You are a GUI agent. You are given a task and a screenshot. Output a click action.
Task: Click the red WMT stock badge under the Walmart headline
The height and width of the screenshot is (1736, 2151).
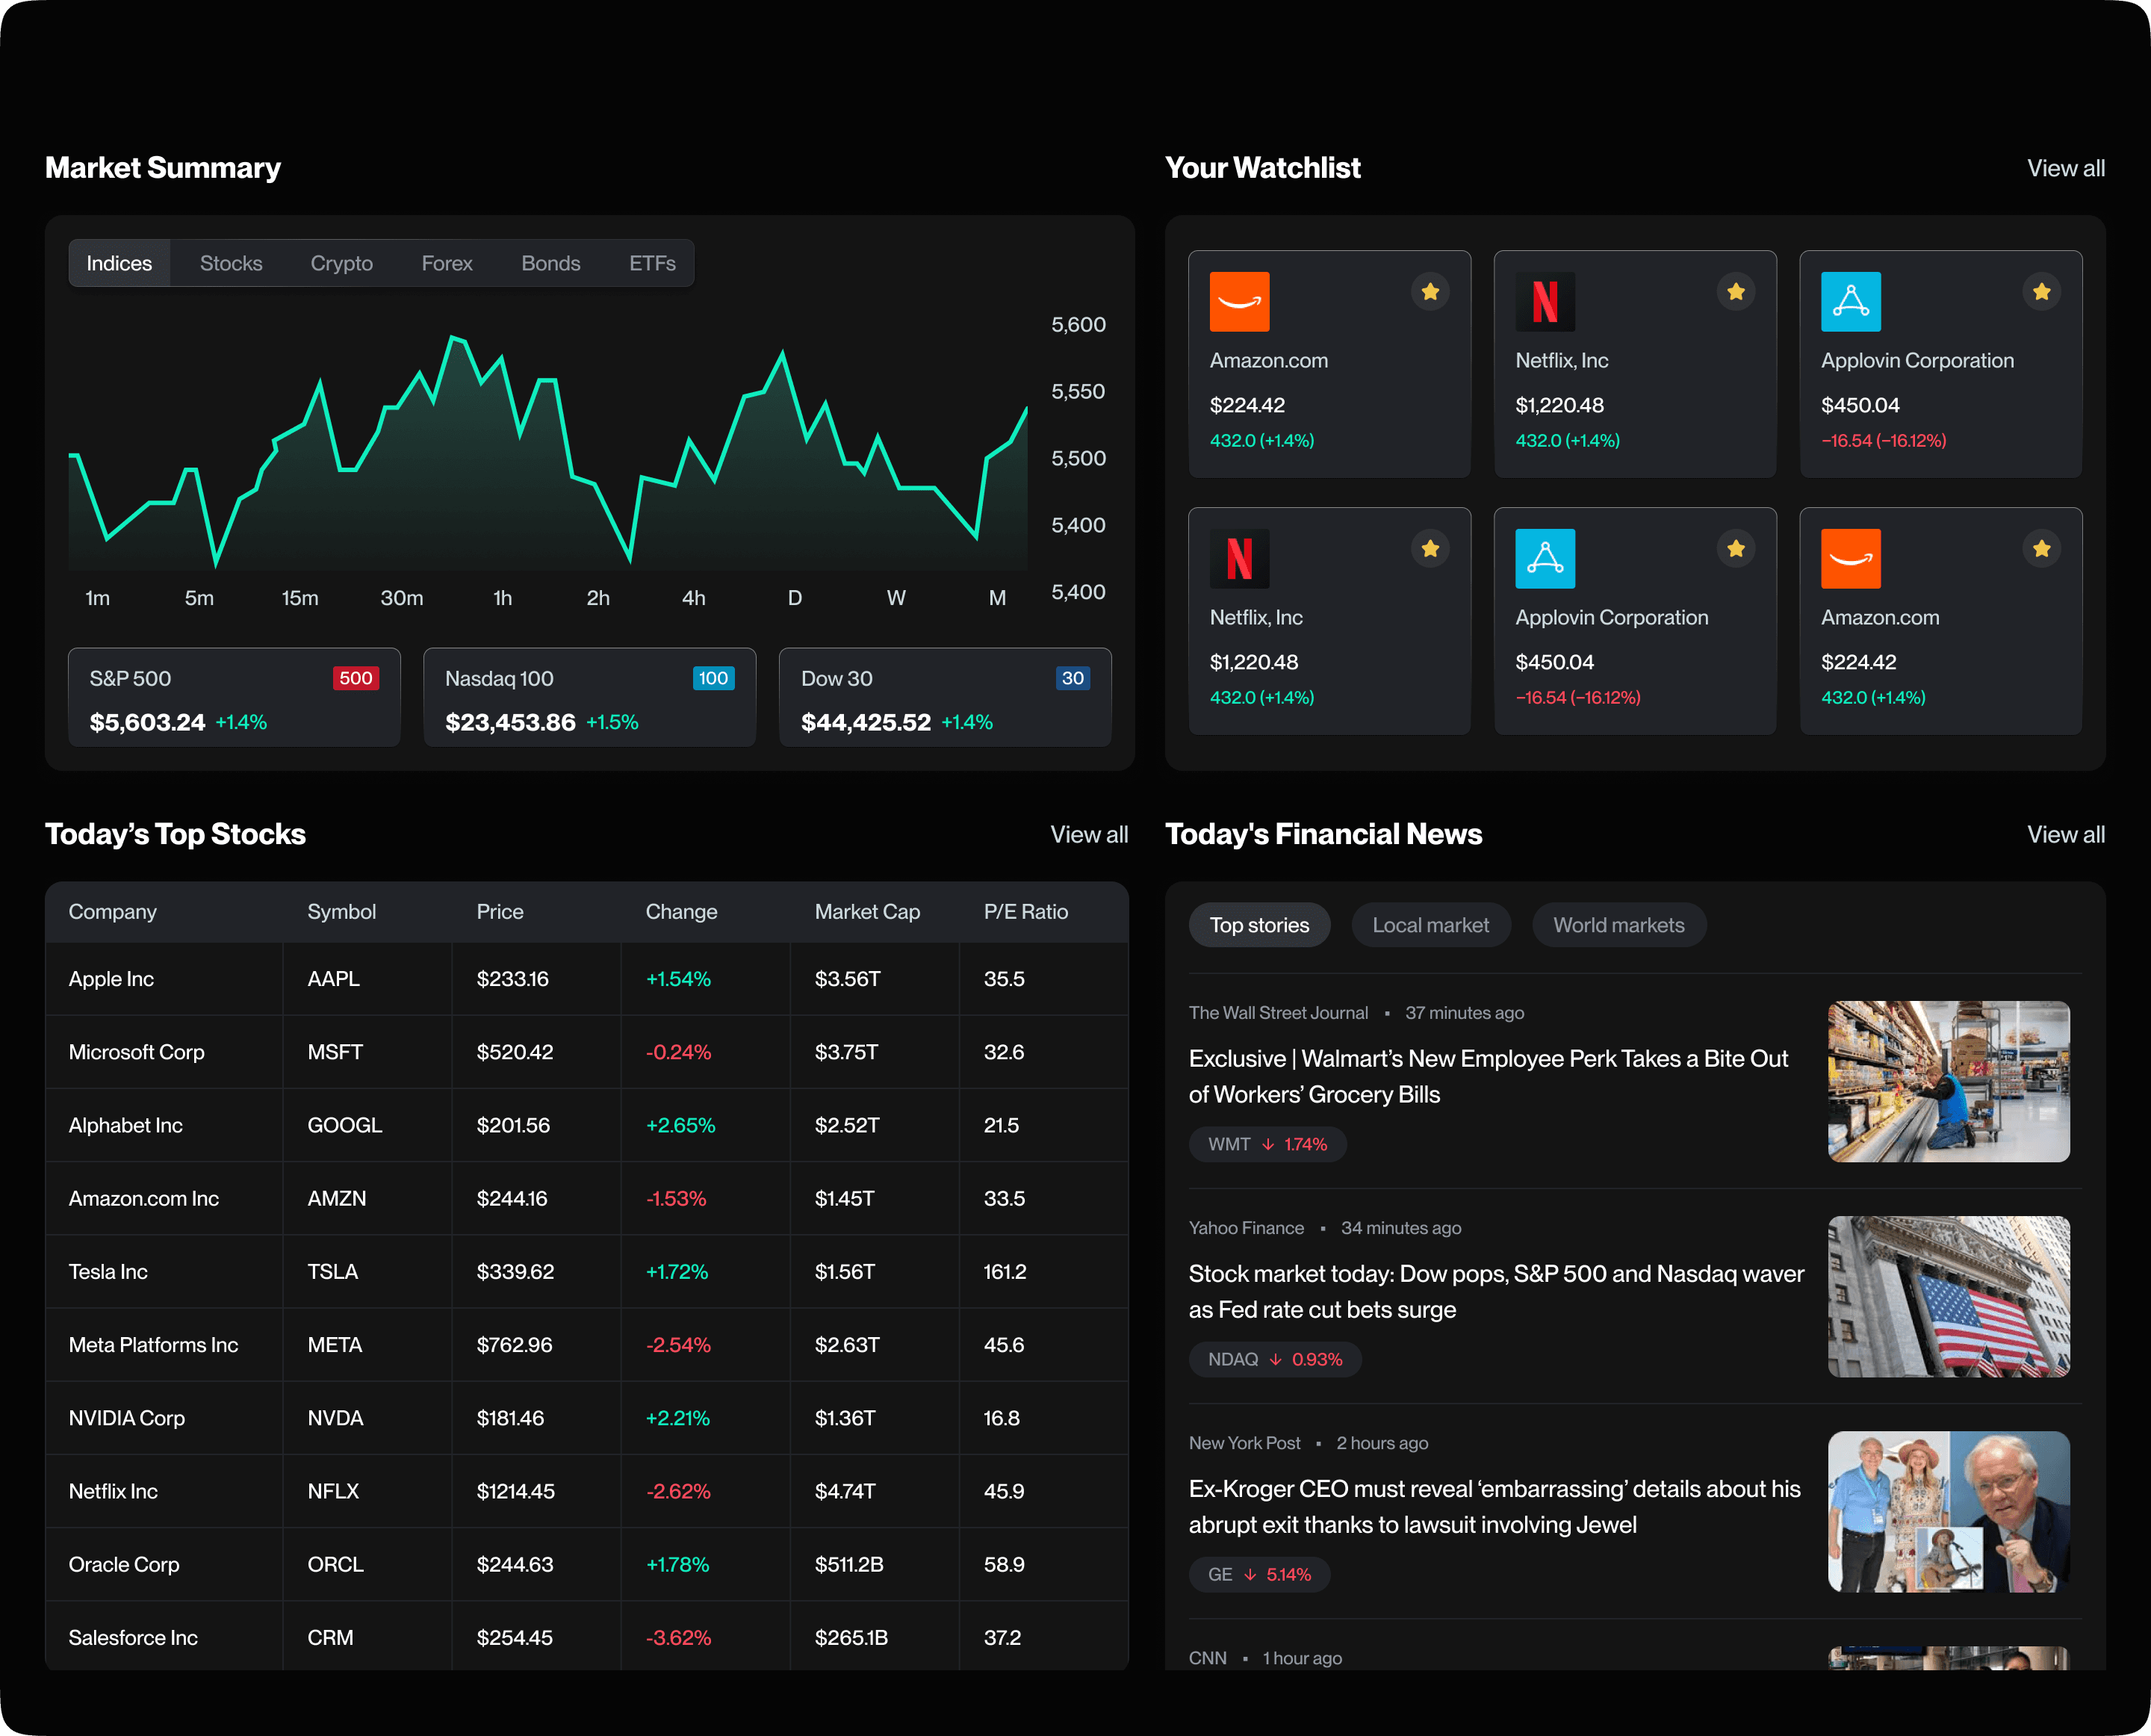[1267, 1144]
